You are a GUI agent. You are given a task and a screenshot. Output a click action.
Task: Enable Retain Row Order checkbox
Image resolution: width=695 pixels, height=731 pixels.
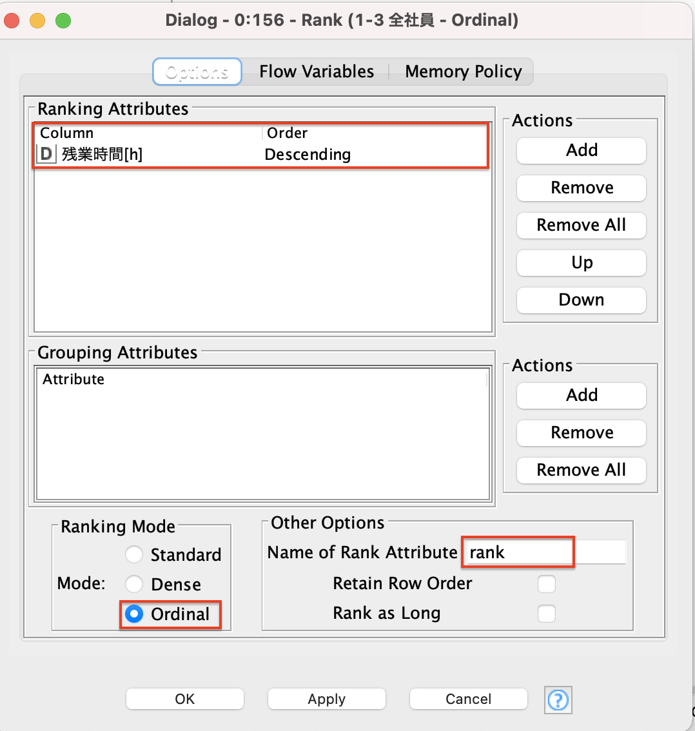546,583
